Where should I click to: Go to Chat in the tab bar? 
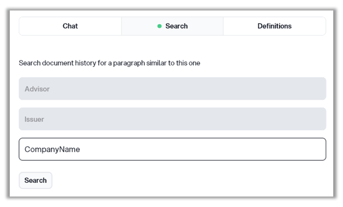[70, 26]
